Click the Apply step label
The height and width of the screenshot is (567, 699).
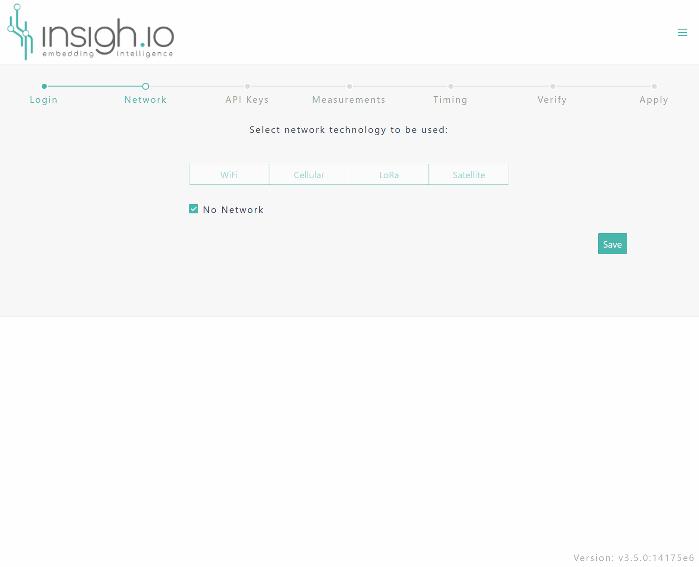tap(654, 100)
